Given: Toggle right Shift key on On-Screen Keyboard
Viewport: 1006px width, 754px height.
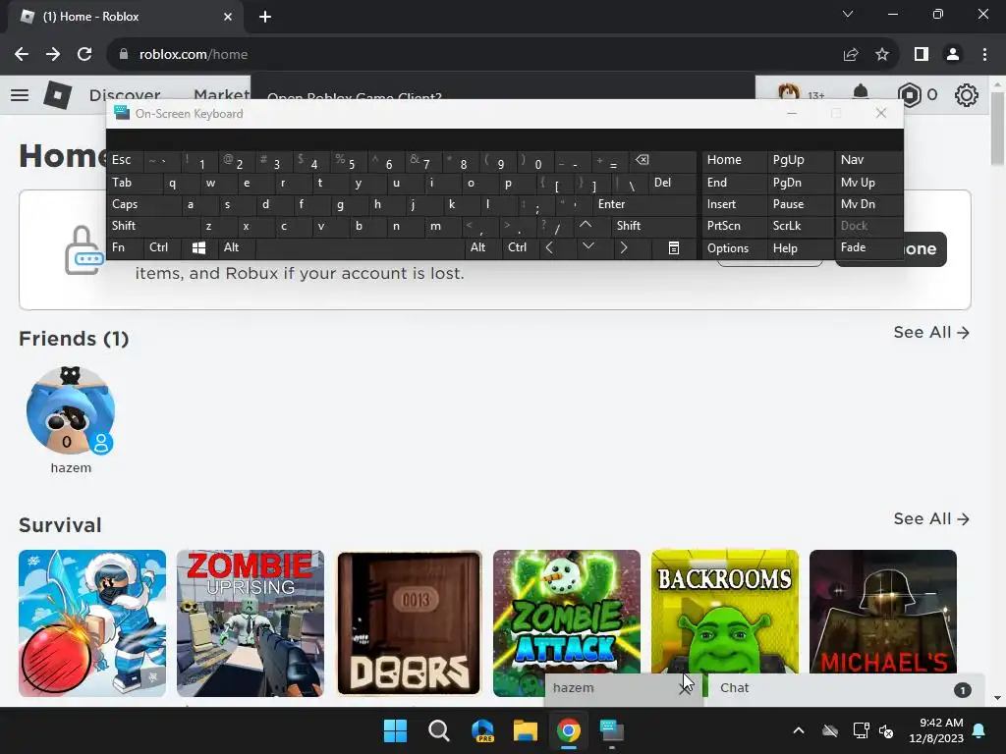Looking at the screenshot, I should [652, 226].
